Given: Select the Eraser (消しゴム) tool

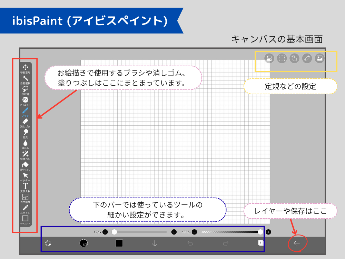Looking at the screenshot, I should 25,122.
